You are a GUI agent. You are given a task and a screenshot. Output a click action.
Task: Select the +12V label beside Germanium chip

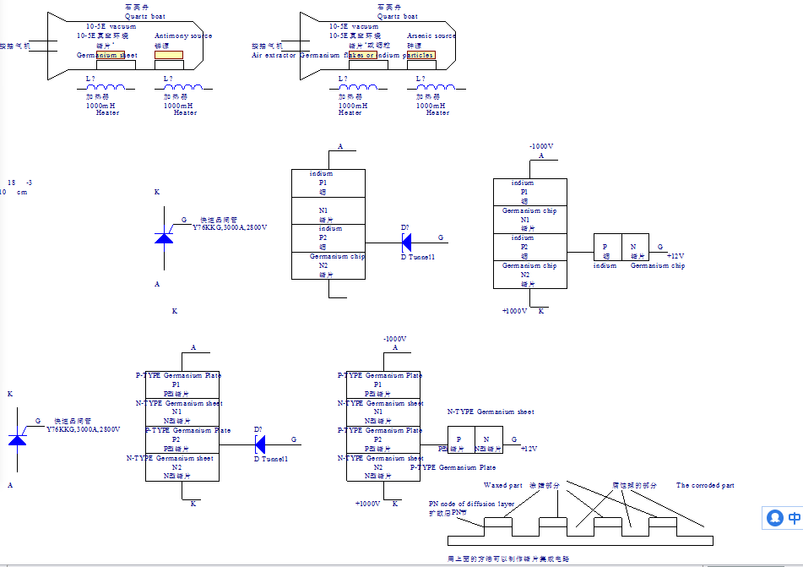(x=675, y=256)
